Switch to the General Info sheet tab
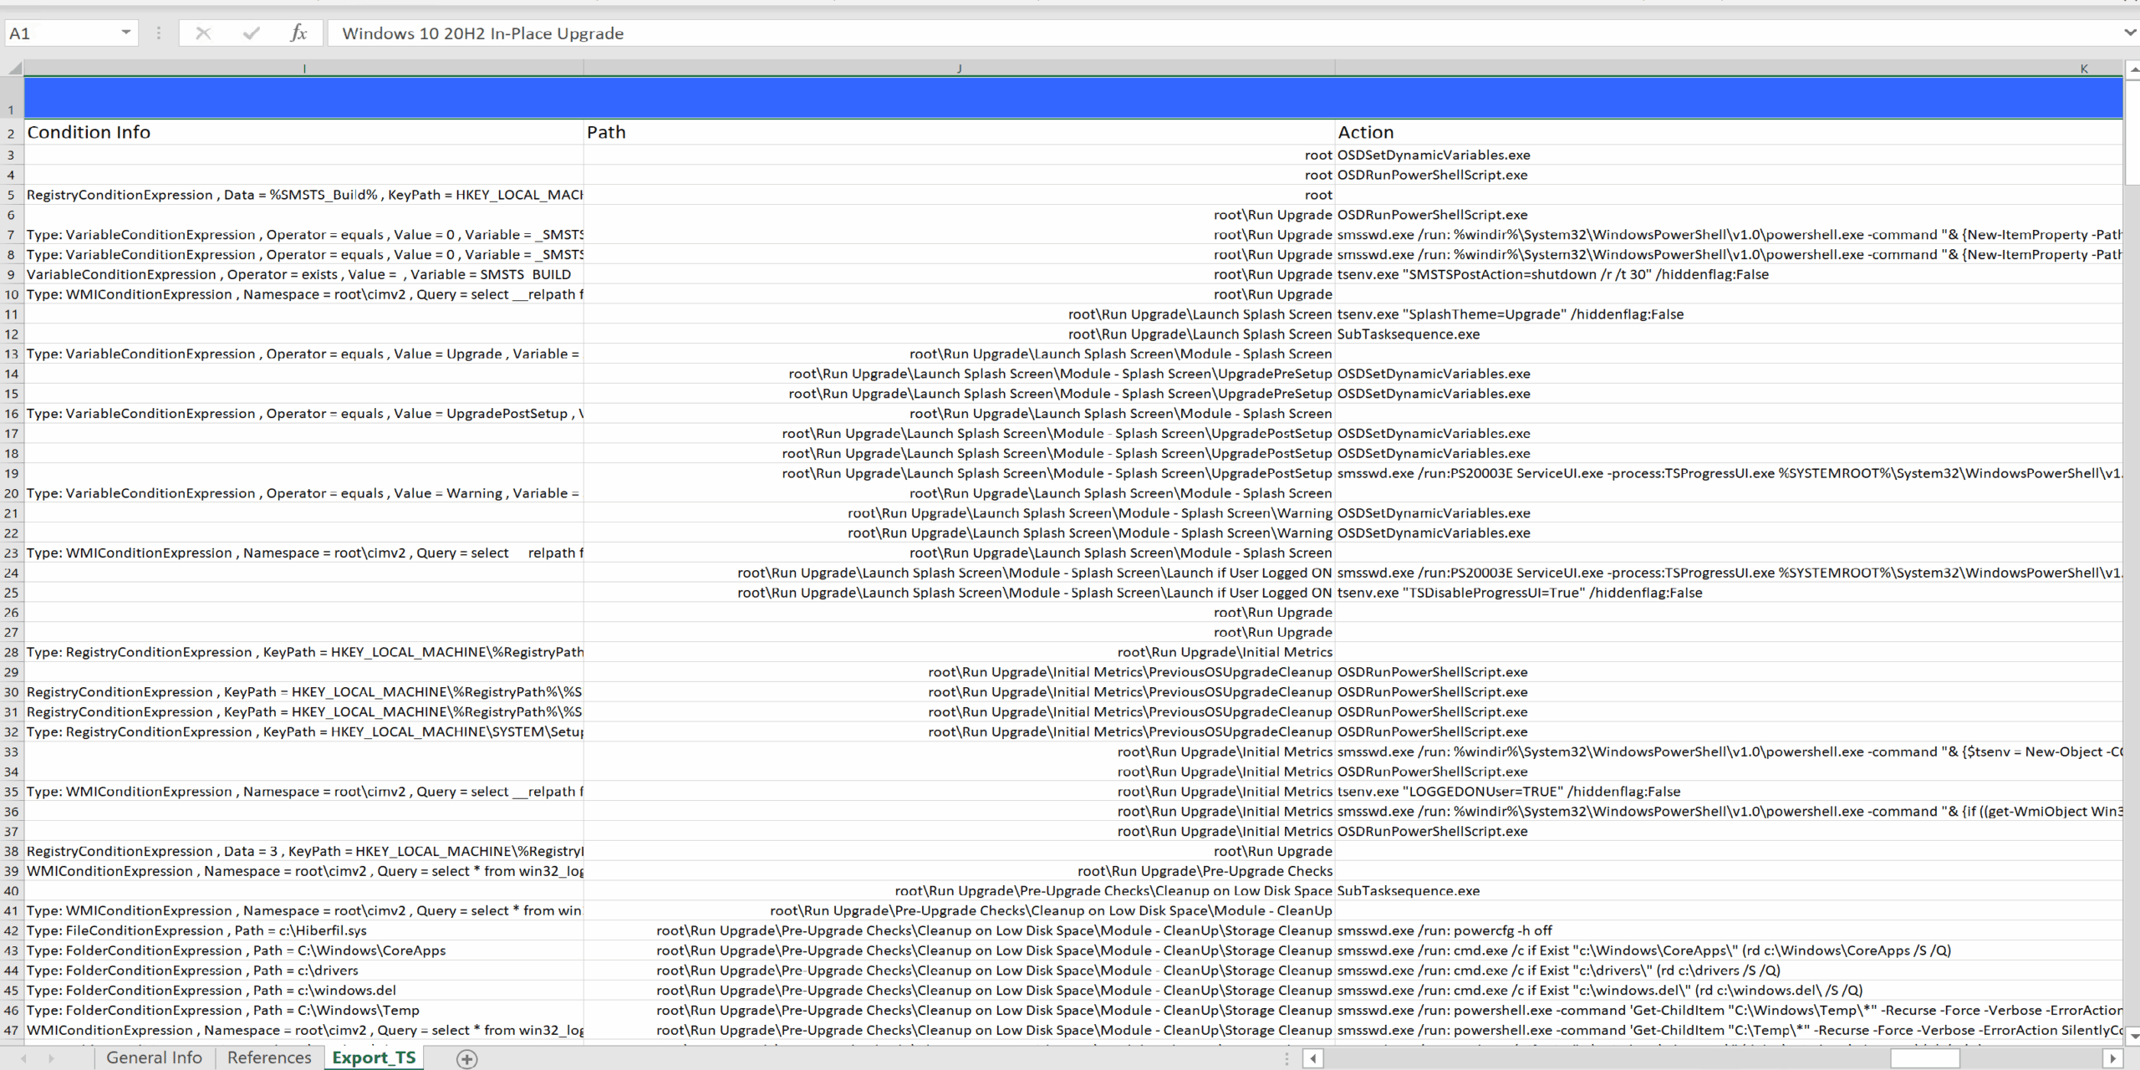The width and height of the screenshot is (2140, 1070). click(155, 1057)
